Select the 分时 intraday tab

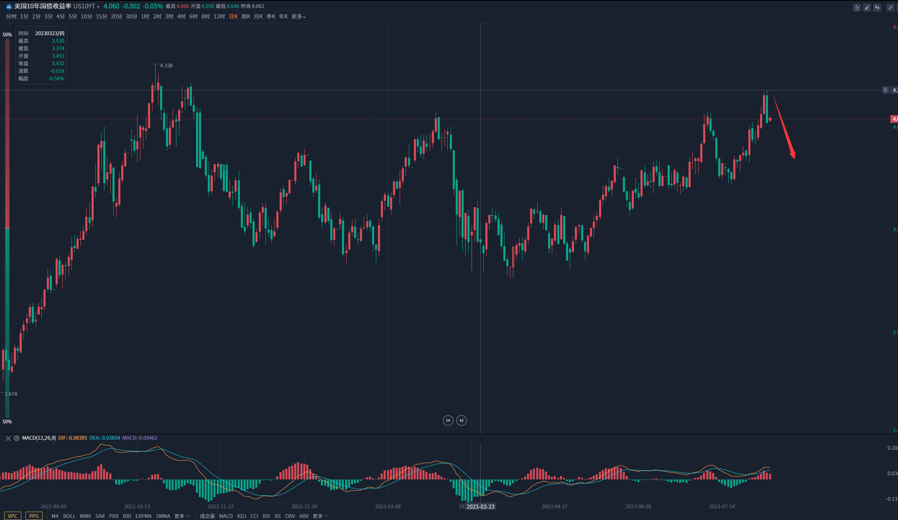click(11, 17)
